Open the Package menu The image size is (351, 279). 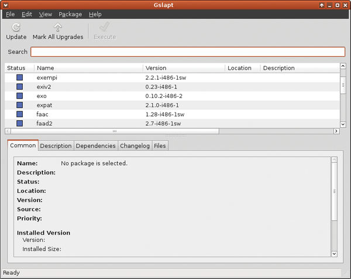70,14
